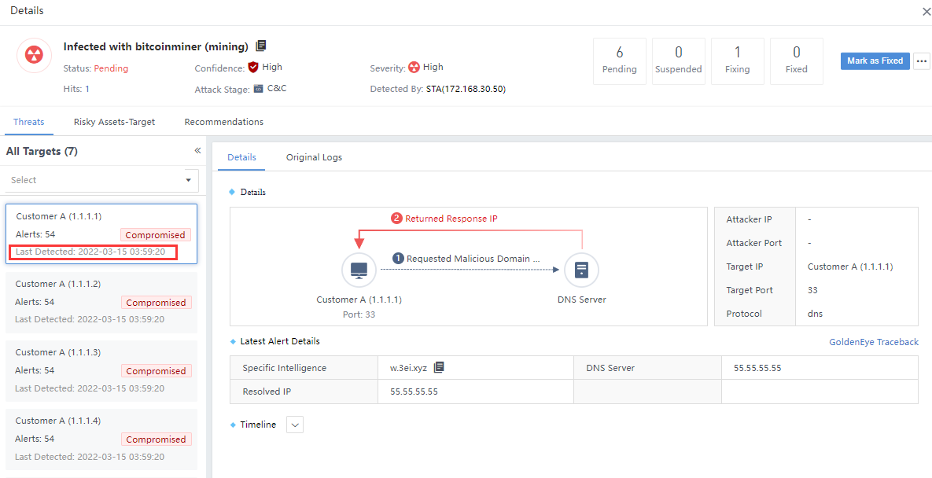This screenshot has height=478, width=932.
Task: Switch to the Original Logs tab
Action: [314, 157]
